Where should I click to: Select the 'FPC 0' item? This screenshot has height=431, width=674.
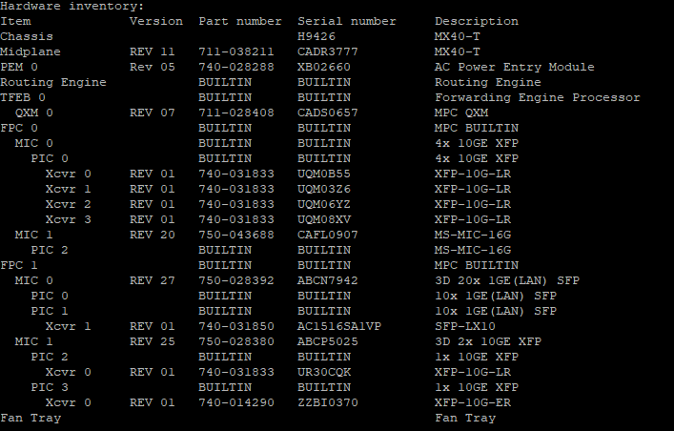19,128
